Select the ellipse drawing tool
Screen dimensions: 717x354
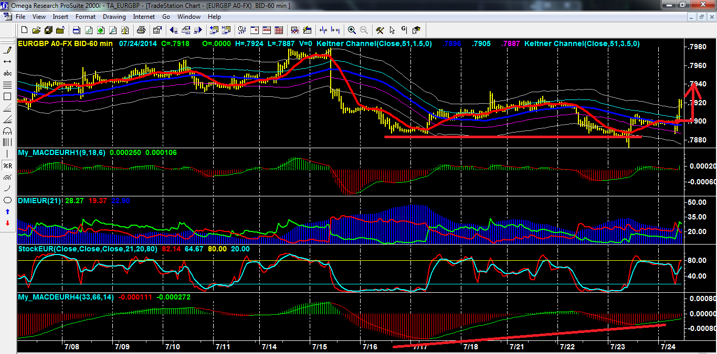click(x=7, y=200)
